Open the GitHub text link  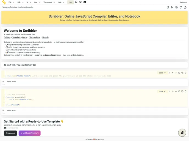45,37
